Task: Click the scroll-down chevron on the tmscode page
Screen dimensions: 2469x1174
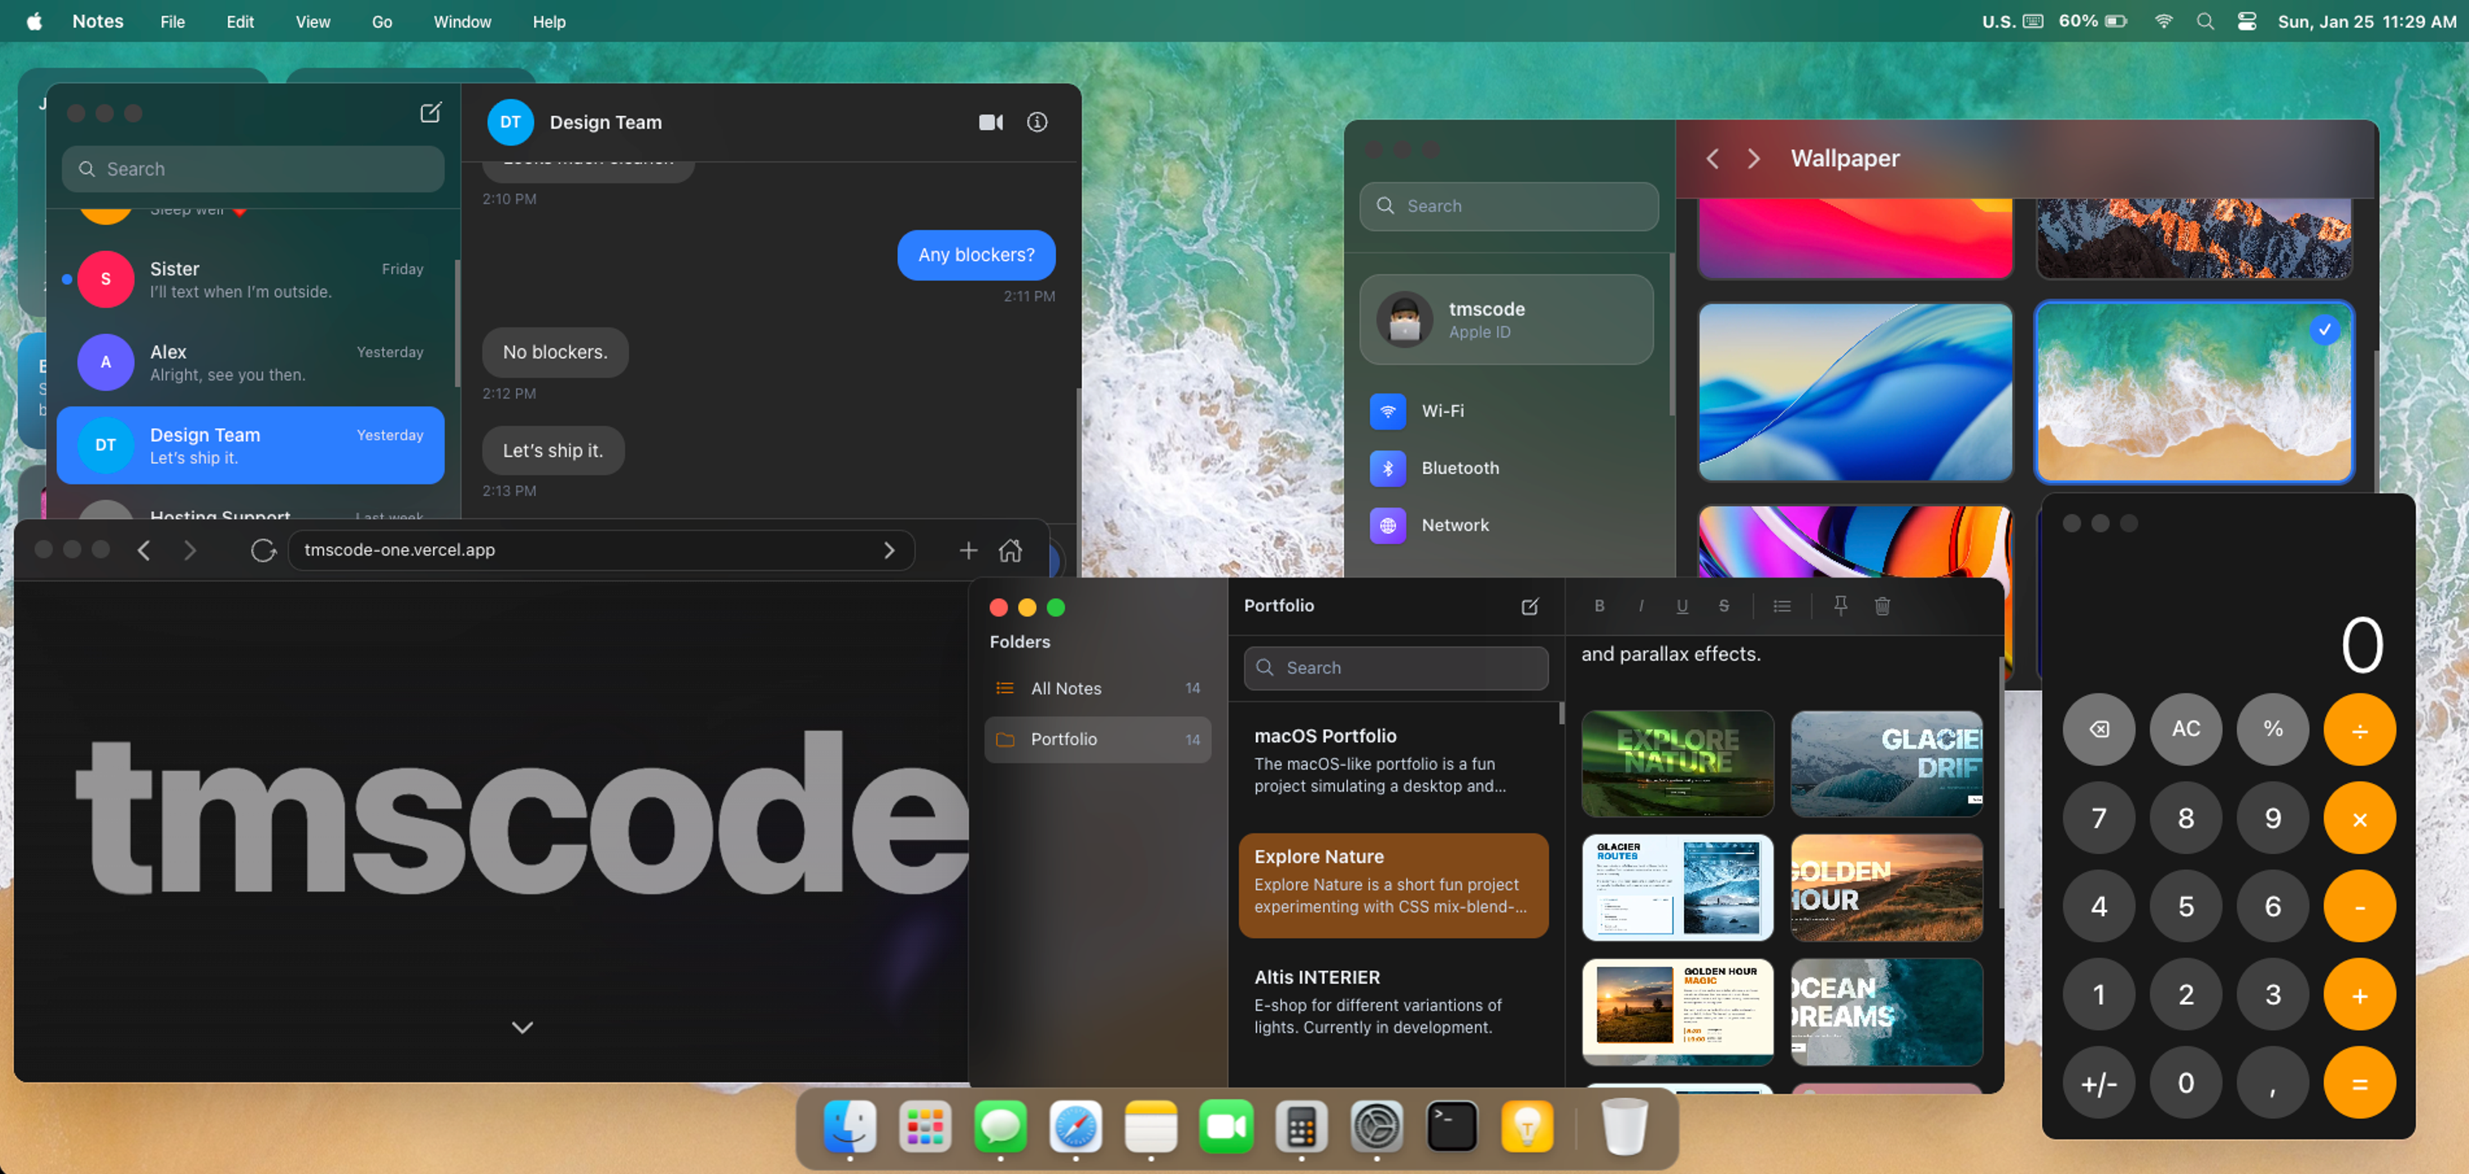Action: 522,1027
